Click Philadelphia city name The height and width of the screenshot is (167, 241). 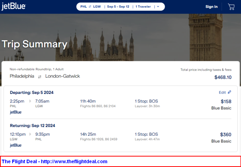click(22, 76)
